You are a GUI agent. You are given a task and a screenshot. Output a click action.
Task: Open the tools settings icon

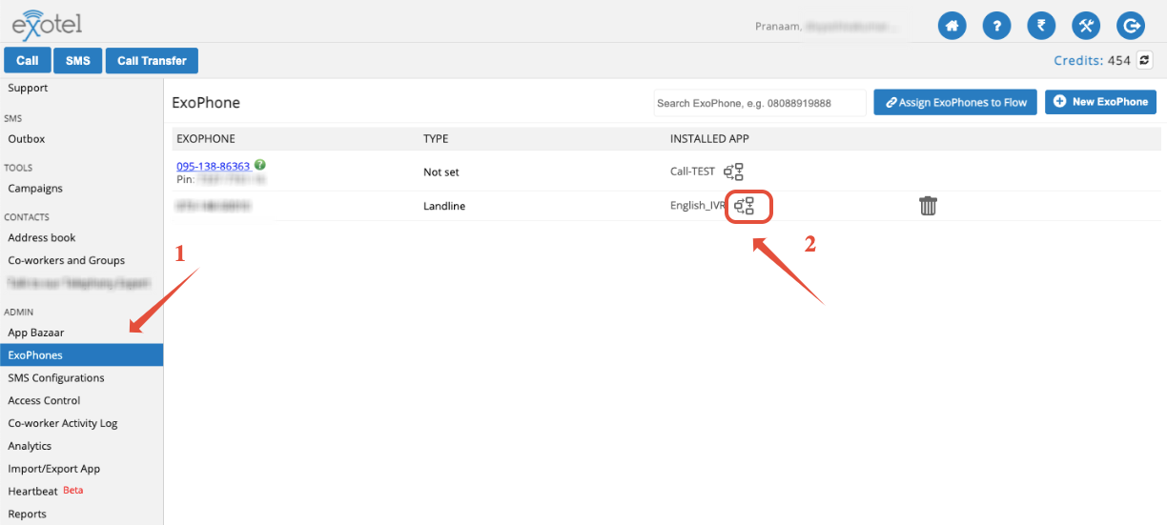1086,26
